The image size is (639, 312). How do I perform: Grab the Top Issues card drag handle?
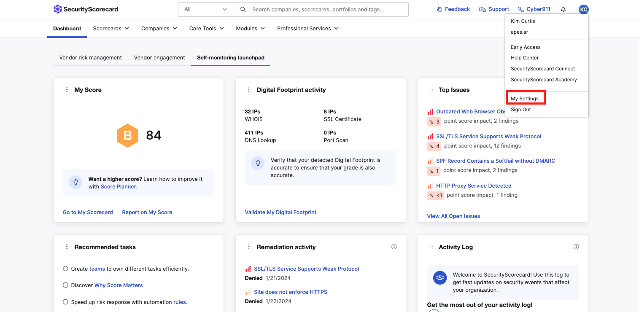point(431,90)
